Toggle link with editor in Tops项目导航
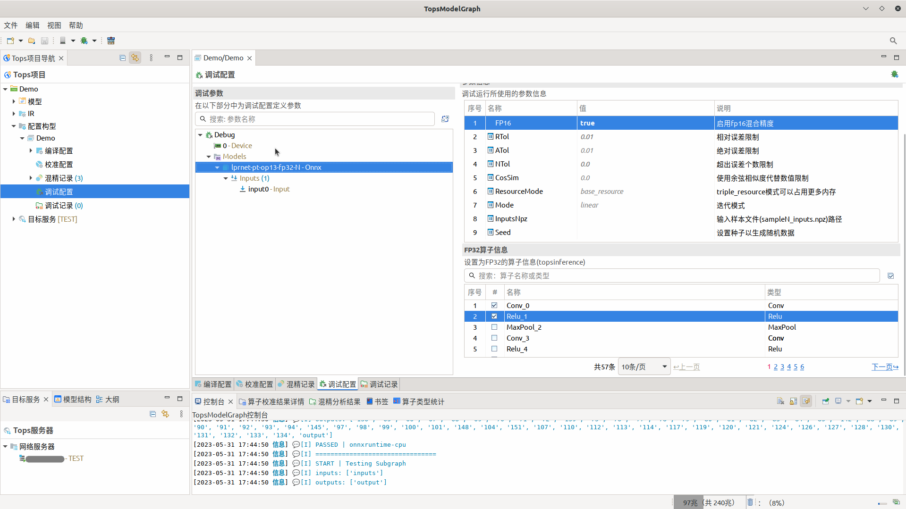The height and width of the screenshot is (509, 906). coord(135,58)
